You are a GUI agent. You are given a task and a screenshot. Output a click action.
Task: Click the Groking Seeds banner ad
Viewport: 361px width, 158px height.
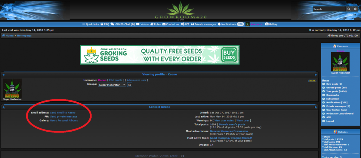pos(160,55)
